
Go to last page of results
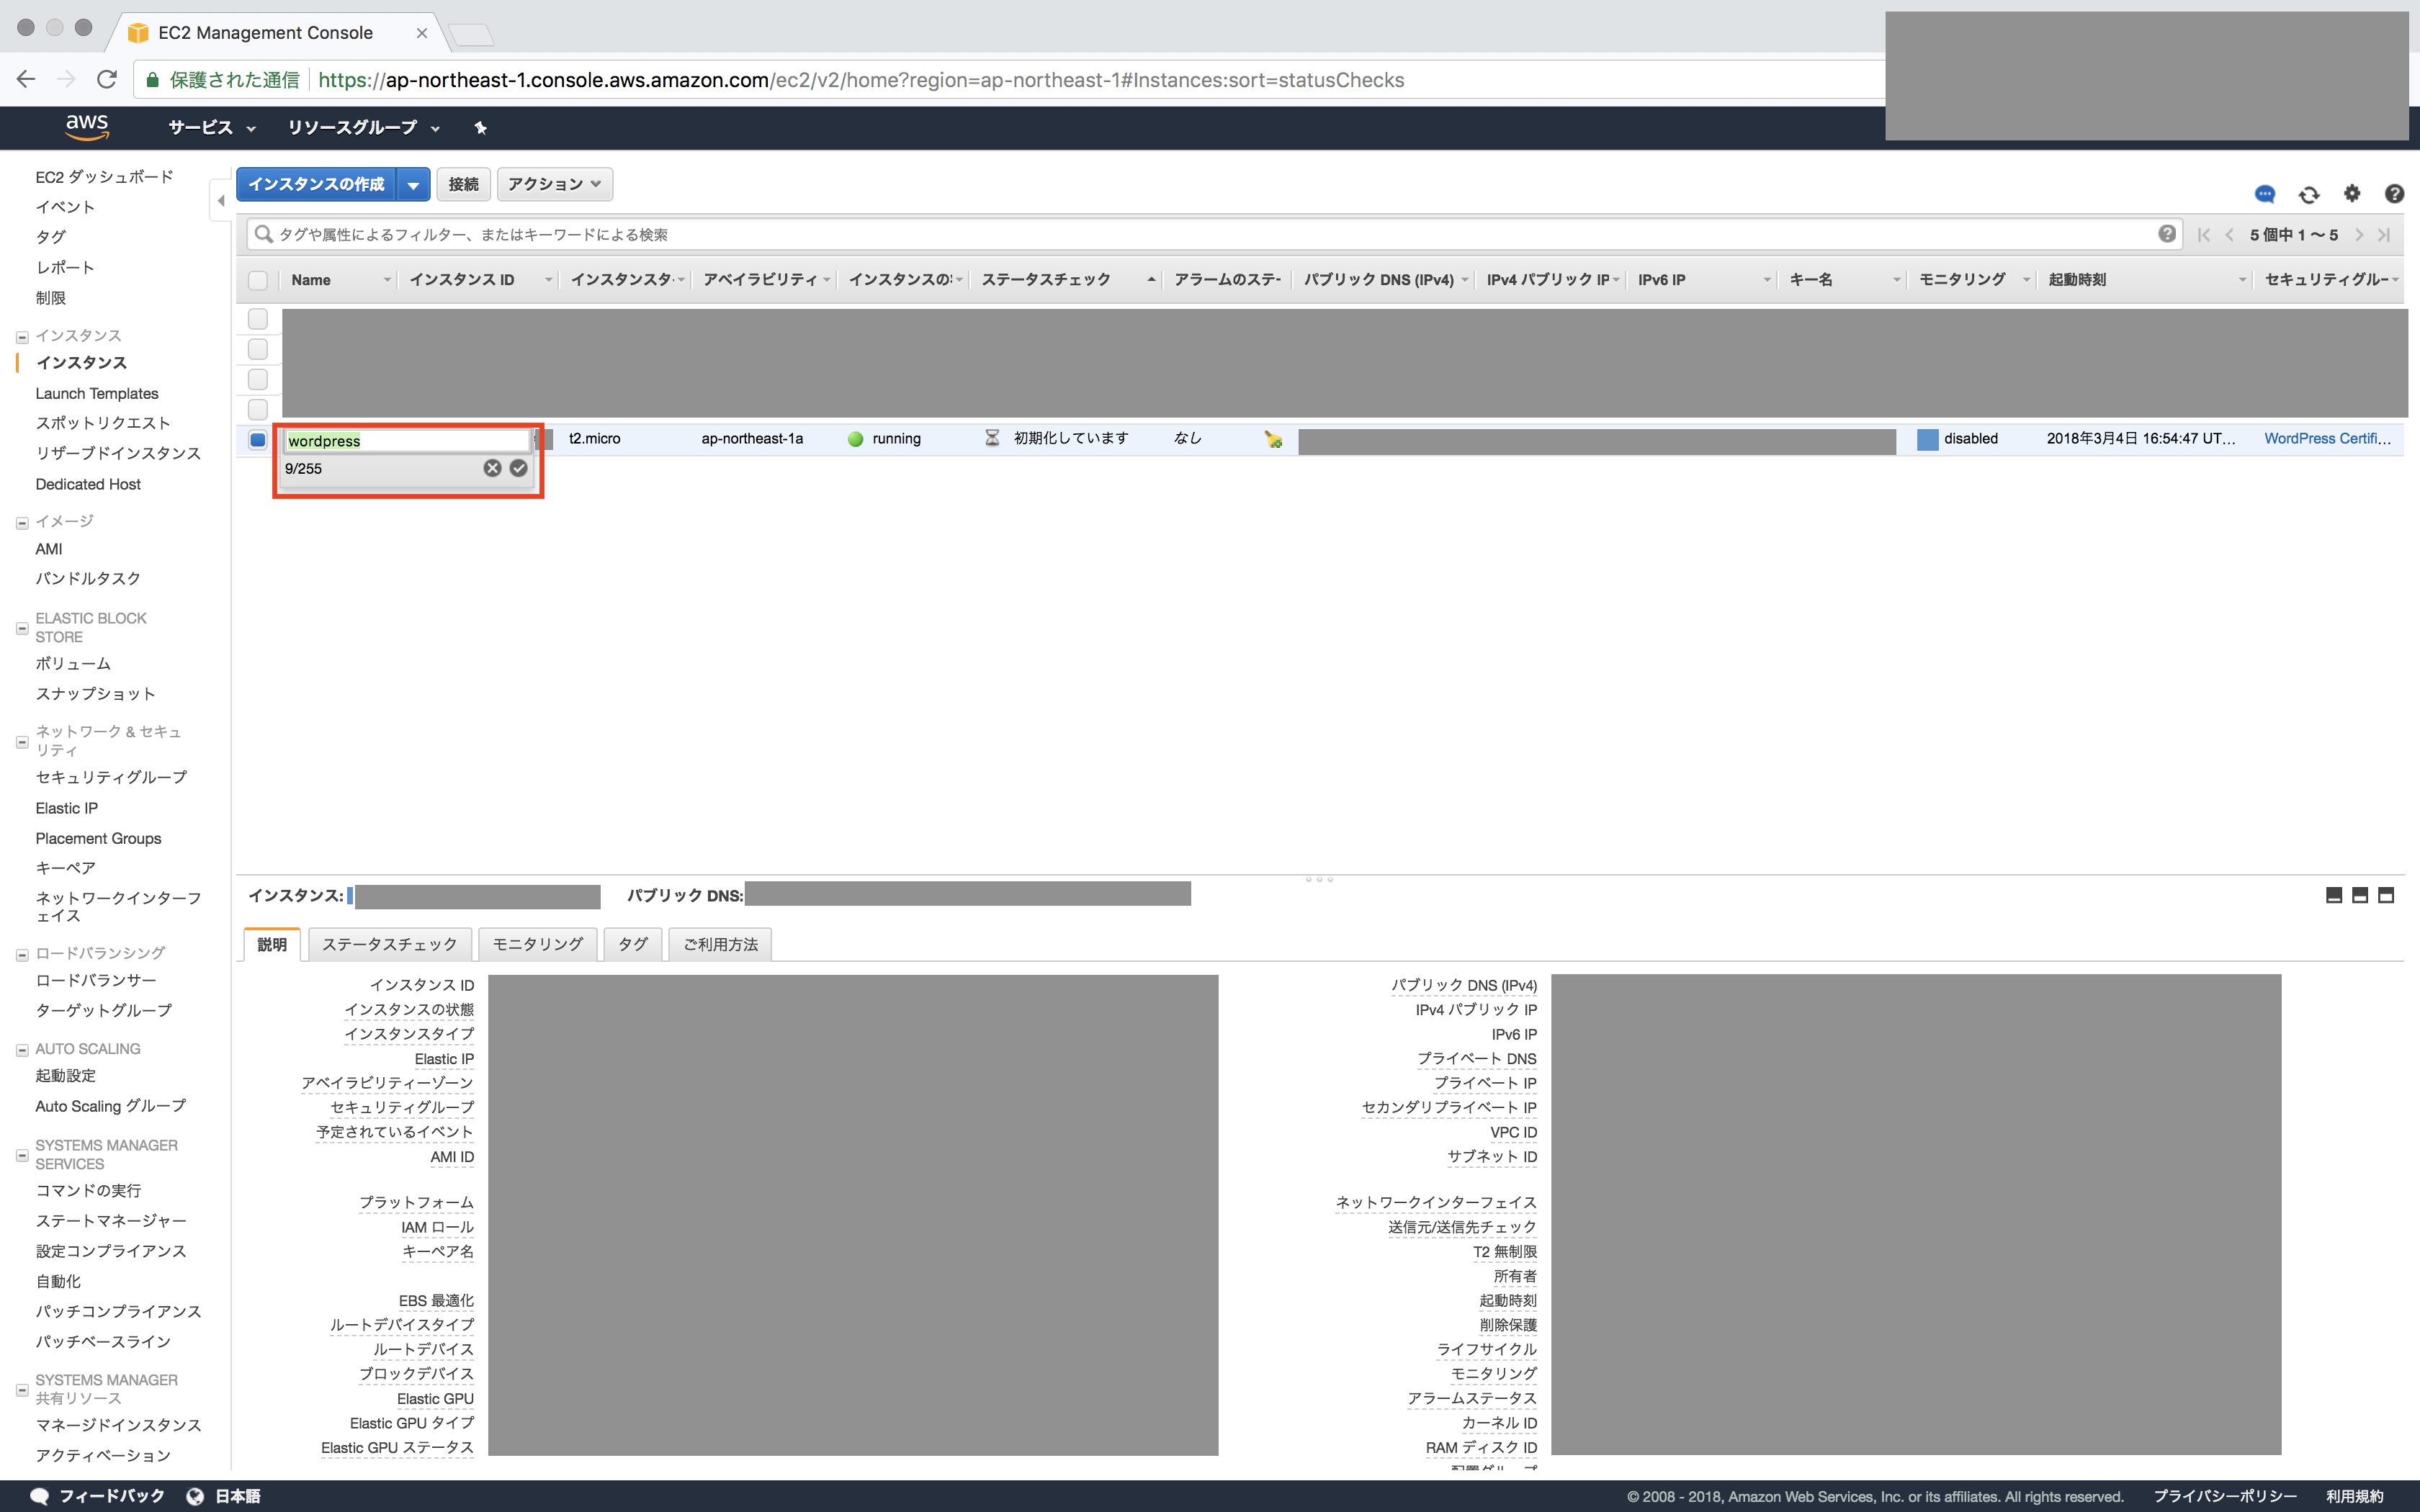coord(2384,235)
